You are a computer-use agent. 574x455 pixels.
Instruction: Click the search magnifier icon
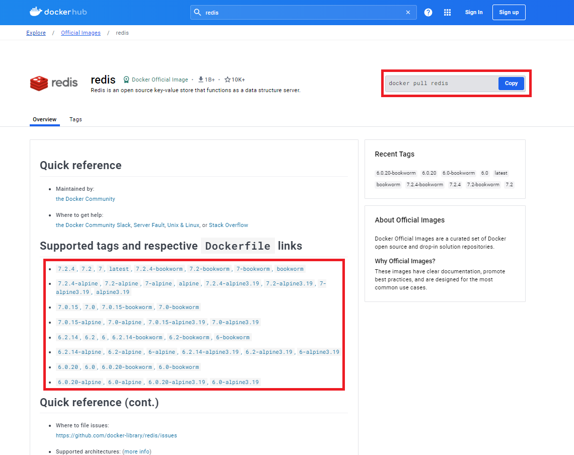tap(197, 12)
